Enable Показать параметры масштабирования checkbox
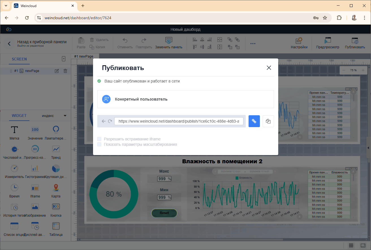Image resolution: width=371 pixels, height=250 pixels. pyautogui.click(x=99, y=144)
